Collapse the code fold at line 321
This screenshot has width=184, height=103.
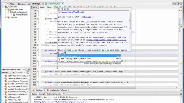(38, 61)
